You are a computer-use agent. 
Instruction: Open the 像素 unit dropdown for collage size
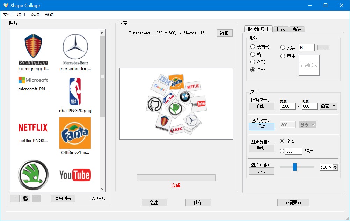tap(328, 106)
